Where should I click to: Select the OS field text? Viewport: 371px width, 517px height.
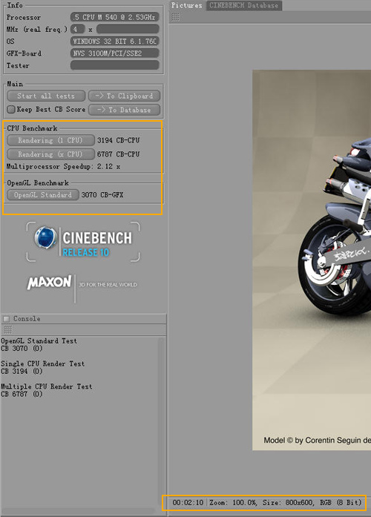[x=115, y=42]
